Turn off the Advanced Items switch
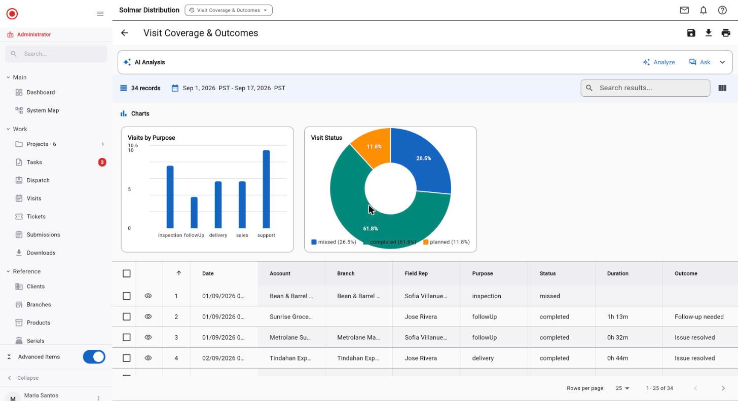 pos(94,357)
